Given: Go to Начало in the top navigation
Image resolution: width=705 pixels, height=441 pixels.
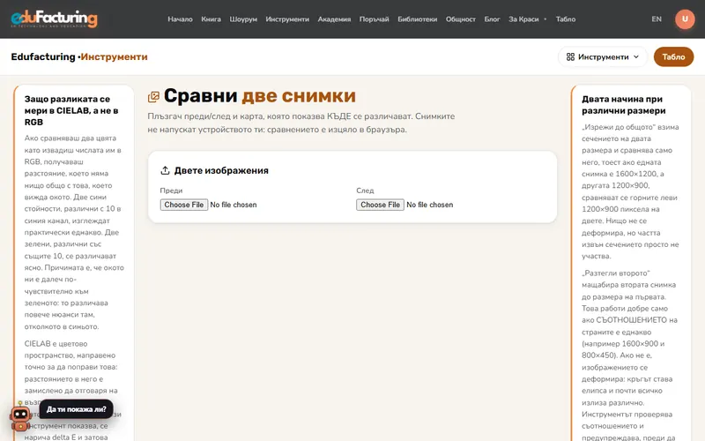Looking at the screenshot, I should coord(180,19).
